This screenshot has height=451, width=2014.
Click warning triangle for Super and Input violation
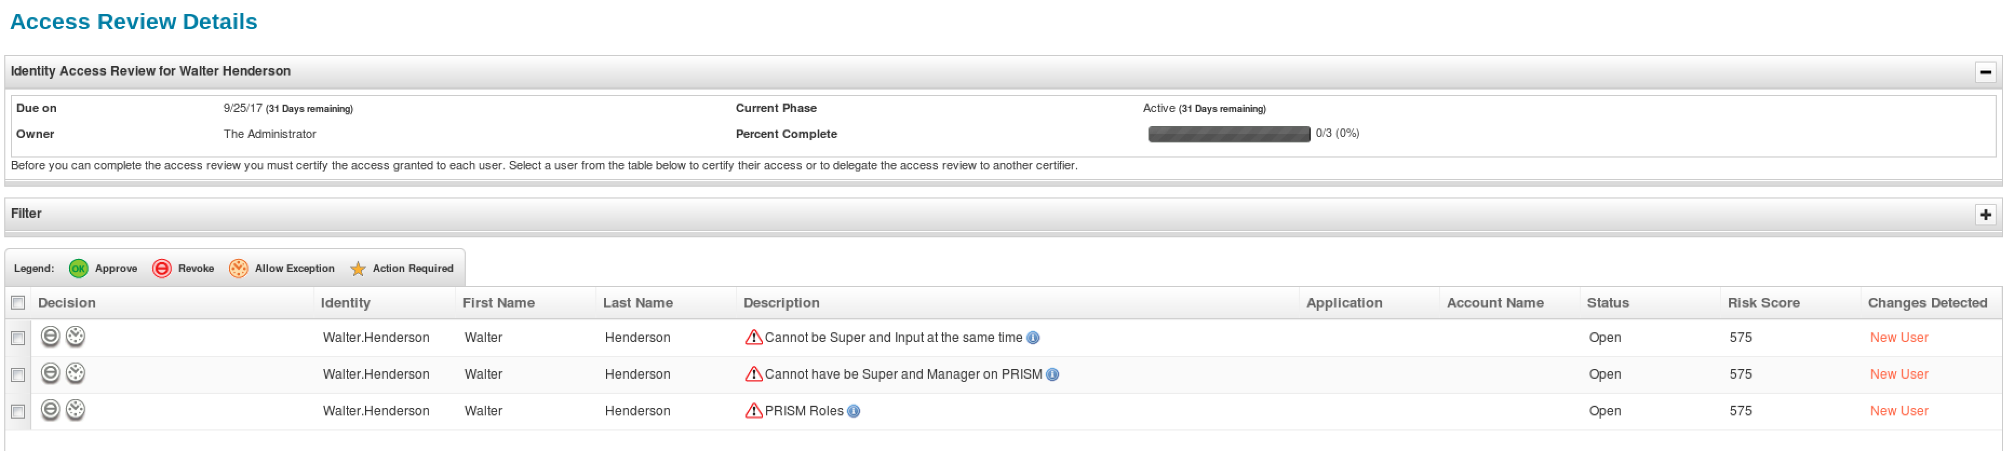[754, 337]
